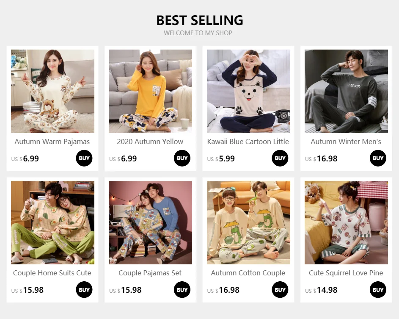Click BUY for Couple Pajamas Set
The height and width of the screenshot is (319, 399).
click(182, 290)
